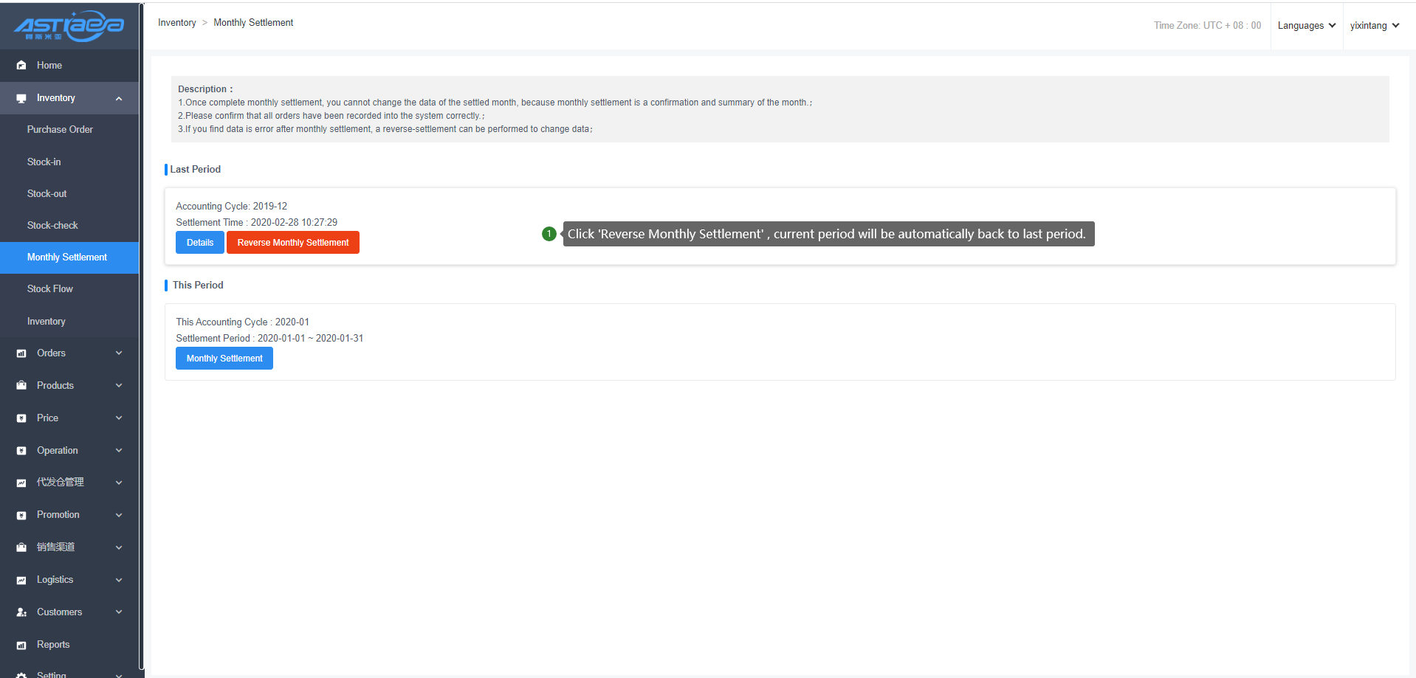1416x678 pixels.
Task: Click the blue Details button
Action: (x=200, y=243)
